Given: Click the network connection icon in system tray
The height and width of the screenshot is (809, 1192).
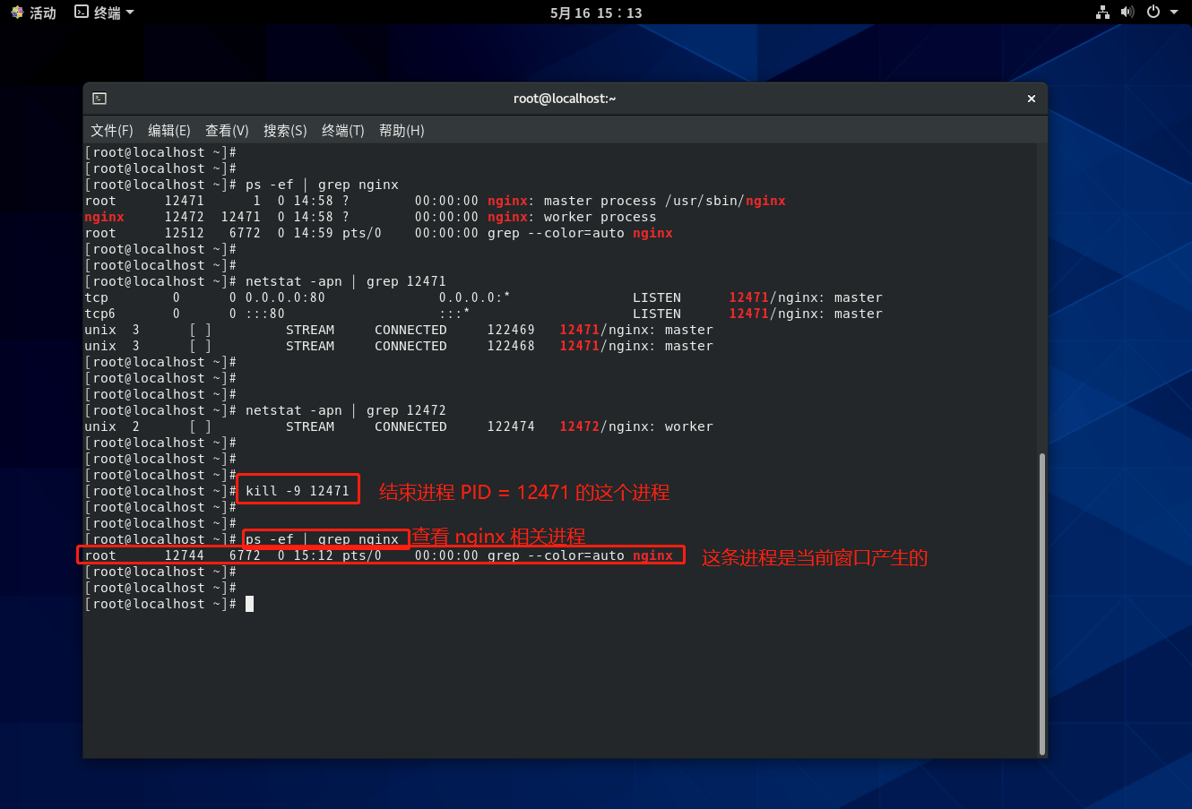Looking at the screenshot, I should point(1102,13).
